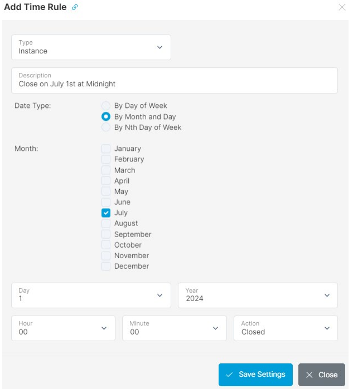Open the Hour dropdown
The height and width of the screenshot is (389, 353).
[63, 328]
